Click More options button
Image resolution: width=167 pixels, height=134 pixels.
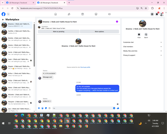[99, 31]
